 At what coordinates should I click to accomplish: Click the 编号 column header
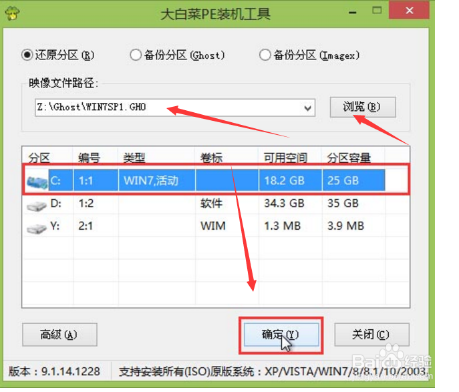click(89, 158)
